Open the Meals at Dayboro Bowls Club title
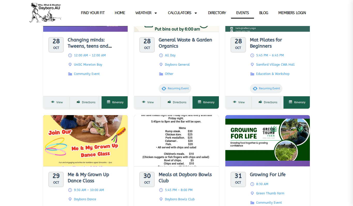The height and width of the screenshot is (206, 353). point(185,178)
